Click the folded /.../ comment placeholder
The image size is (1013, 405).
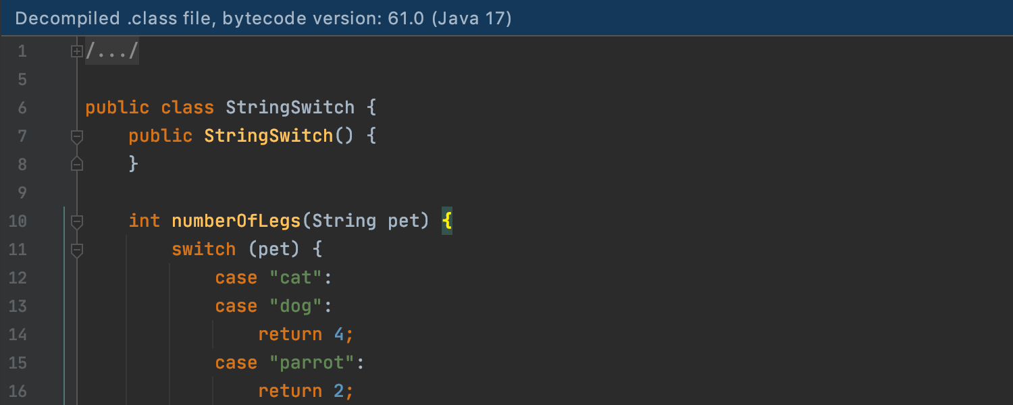tap(112, 51)
